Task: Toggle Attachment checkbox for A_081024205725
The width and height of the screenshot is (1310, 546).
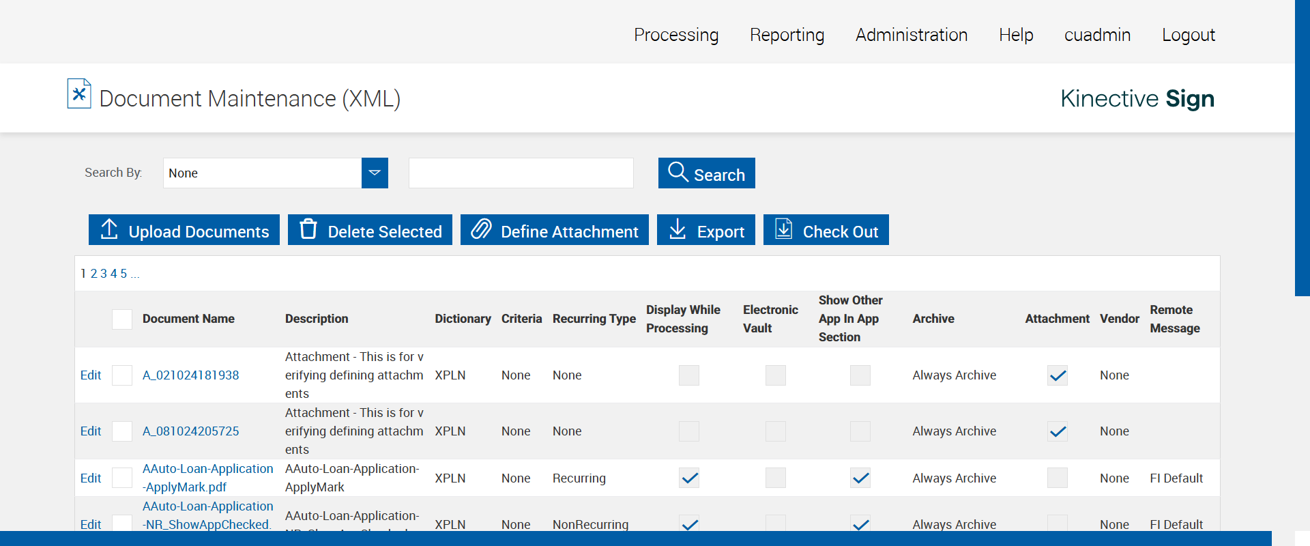Action: click(x=1058, y=431)
